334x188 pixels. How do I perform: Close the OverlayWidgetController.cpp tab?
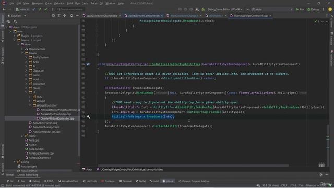tap(270, 16)
